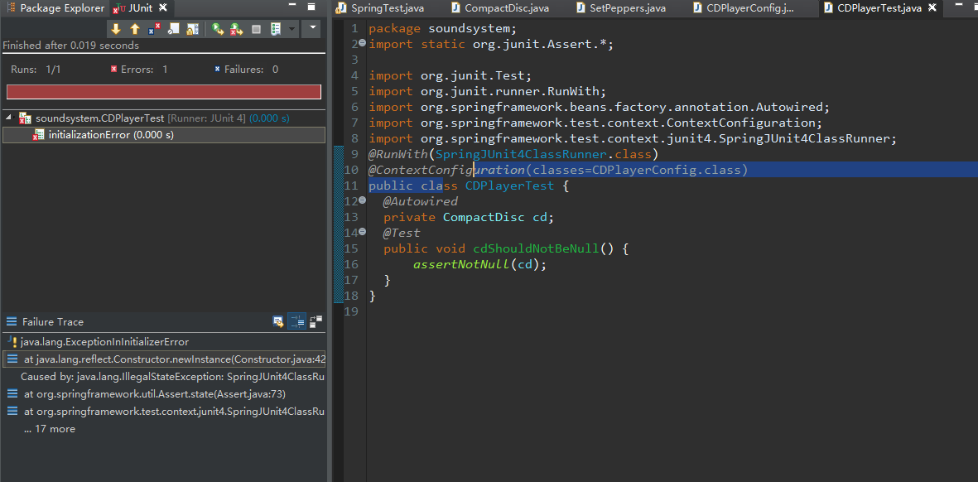The height and width of the screenshot is (482, 978).
Task: Go to next failed test arrow
Action: pos(115,29)
